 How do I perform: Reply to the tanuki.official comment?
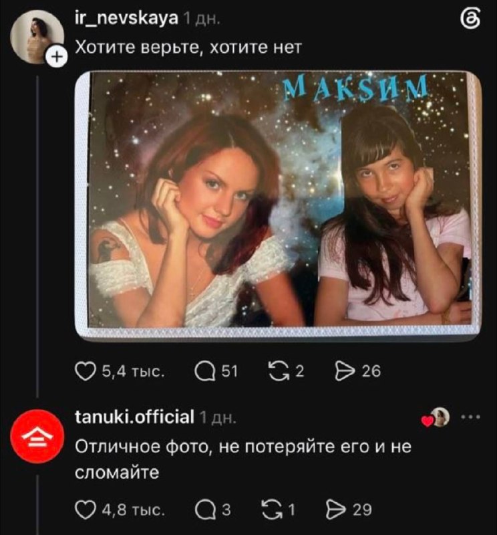point(205,510)
